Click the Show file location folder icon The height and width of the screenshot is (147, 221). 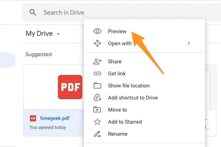point(97,86)
